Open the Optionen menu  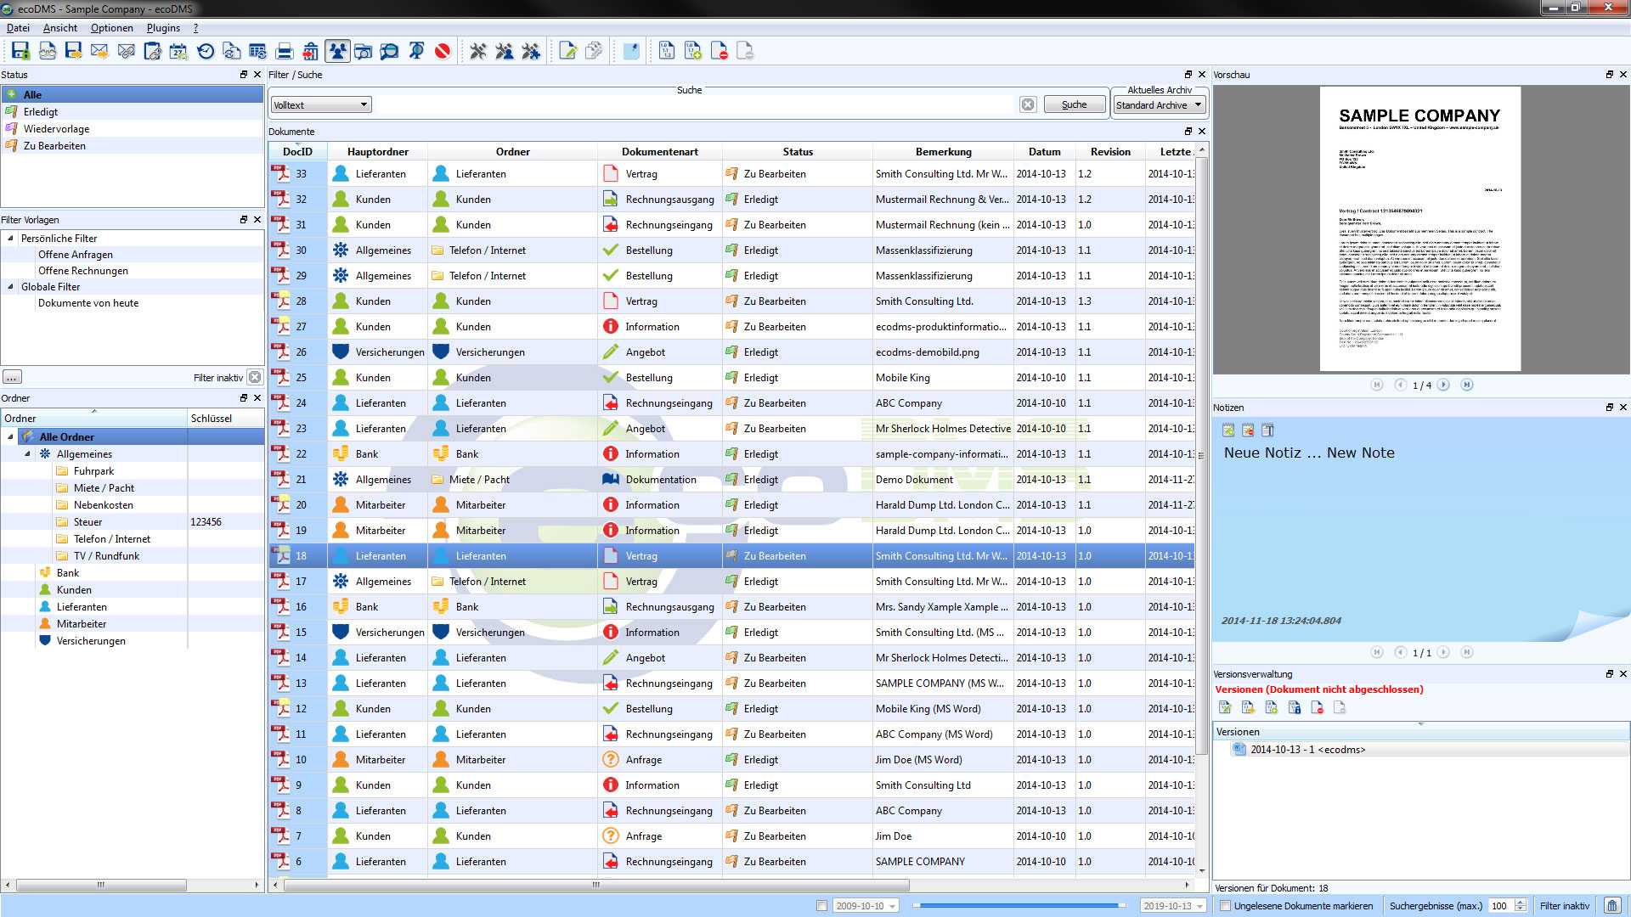(x=111, y=27)
